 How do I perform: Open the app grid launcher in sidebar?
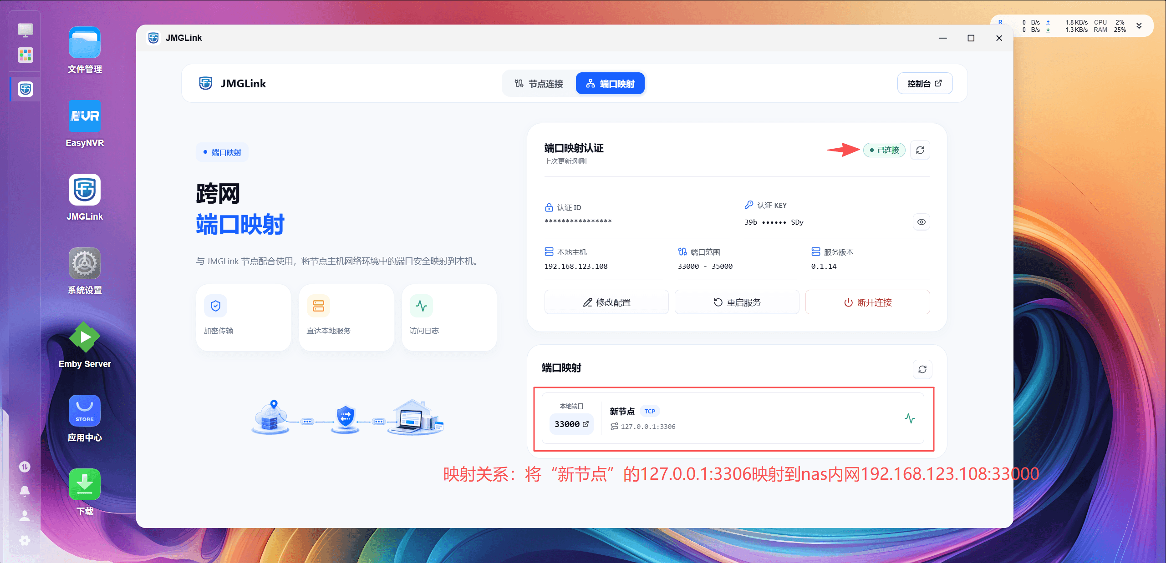click(25, 55)
